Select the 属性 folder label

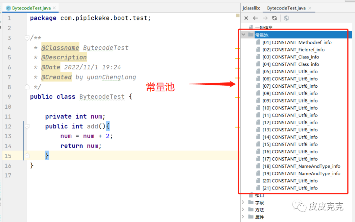[x=259, y=217]
